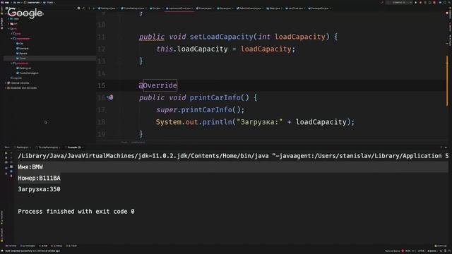This screenshot has width=452, height=254.
Task: Hide the project tool window panel
Action: pyautogui.click(x=94, y=8)
